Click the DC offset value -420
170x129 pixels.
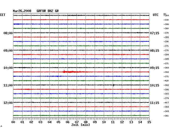(166, 81)
